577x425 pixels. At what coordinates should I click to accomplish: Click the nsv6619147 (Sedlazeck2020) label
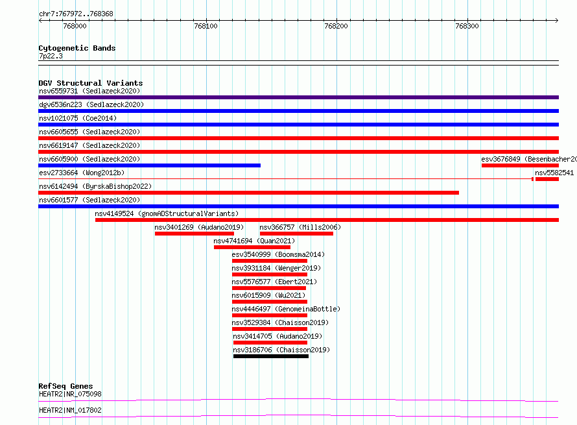tap(89, 145)
